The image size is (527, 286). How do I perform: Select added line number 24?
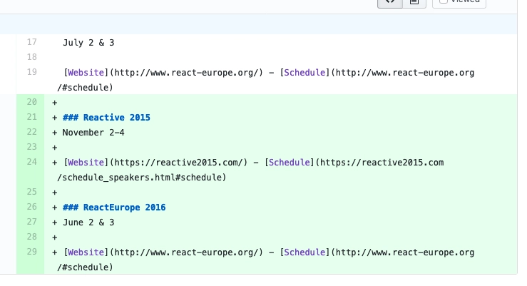pos(31,162)
